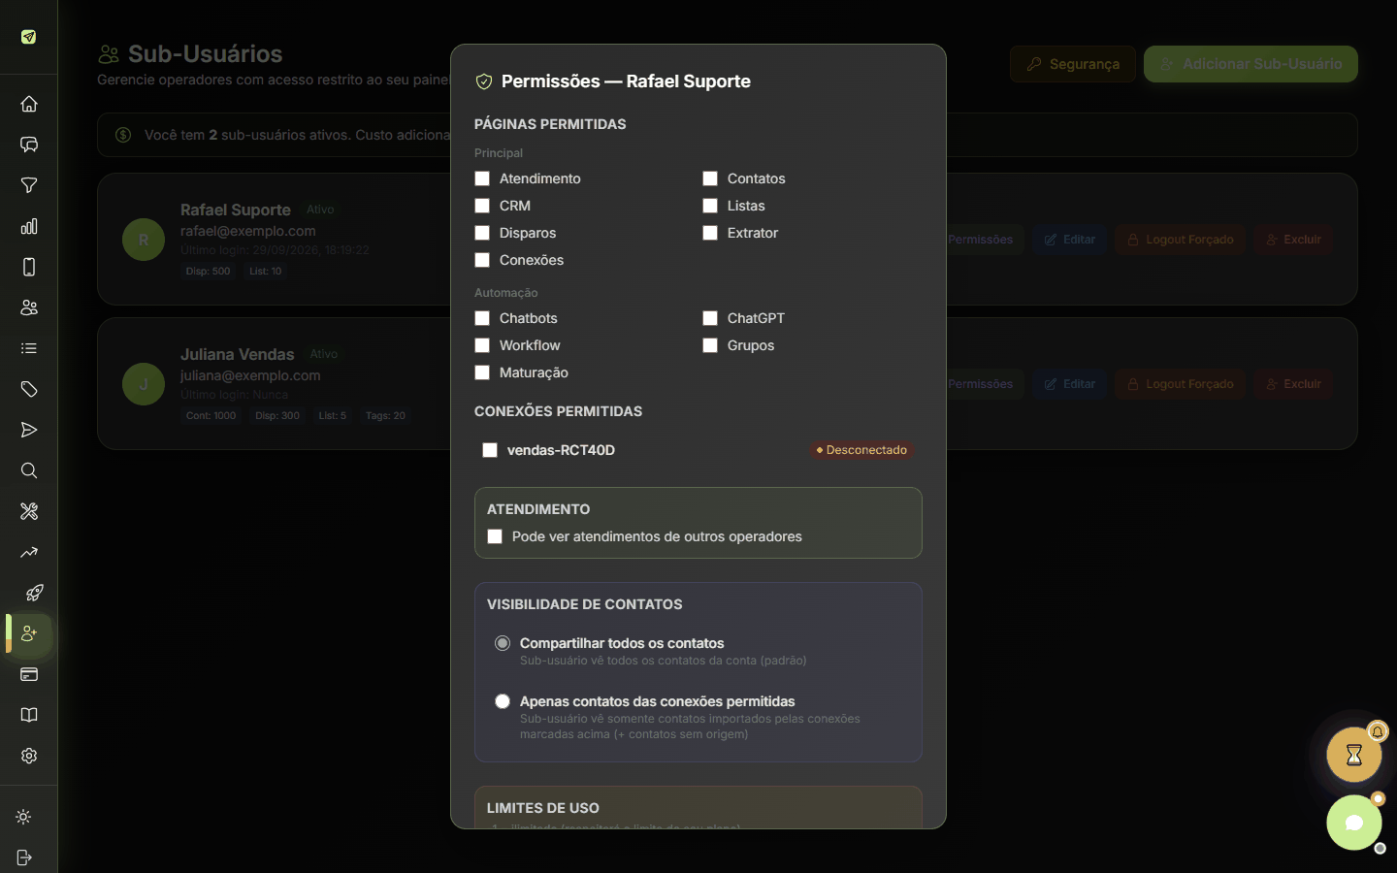Click the Segurança button
The image size is (1397, 873).
1073,64
